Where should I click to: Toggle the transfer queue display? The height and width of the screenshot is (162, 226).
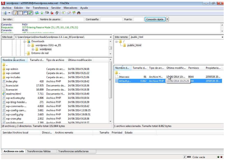click(30, 13)
